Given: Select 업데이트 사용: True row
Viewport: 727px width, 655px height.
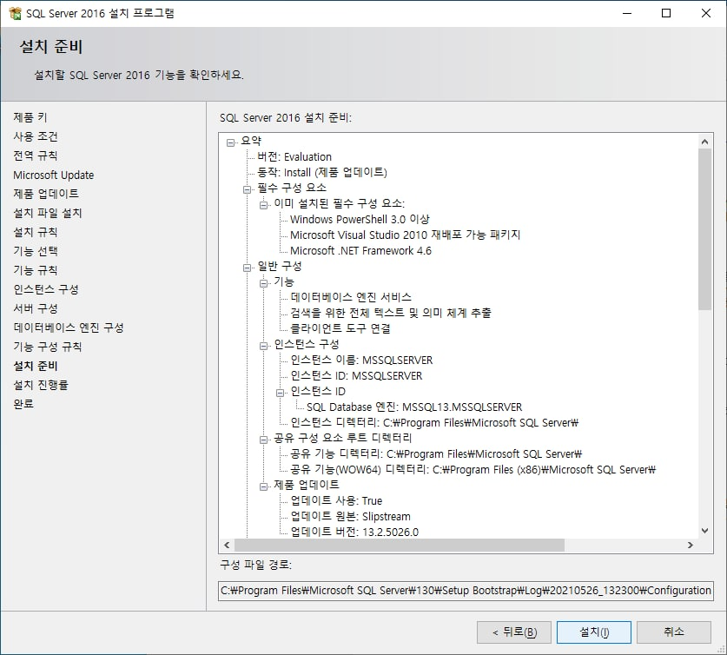Looking at the screenshot, I should [336, 500].
